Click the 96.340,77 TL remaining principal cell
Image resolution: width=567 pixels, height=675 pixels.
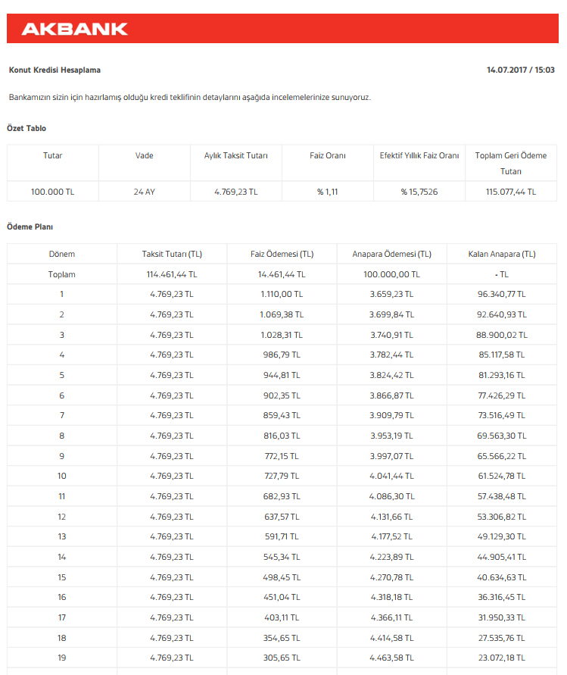(x=501, y=294)
